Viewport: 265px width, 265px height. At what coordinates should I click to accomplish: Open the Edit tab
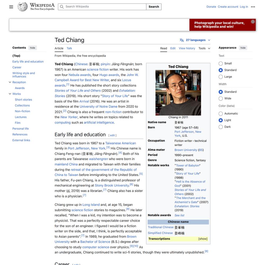click(173, 48)
